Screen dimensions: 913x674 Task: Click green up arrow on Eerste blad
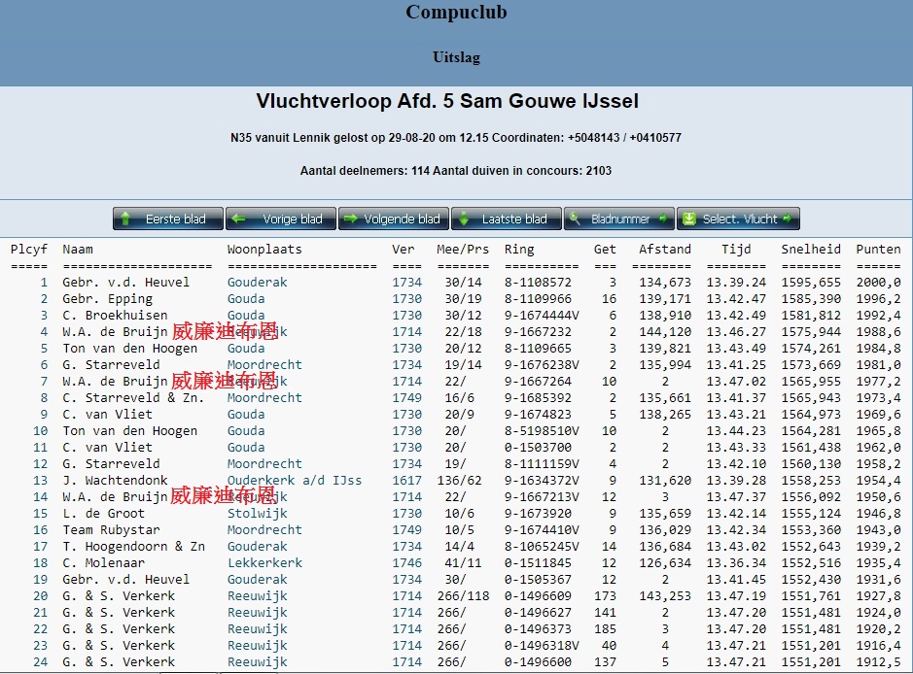coord(125,219)
